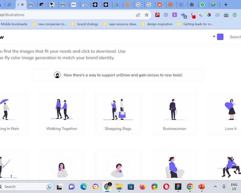Switch to the orange letter a tab
The width and height of the screenshot is (241, 193).
point(127,5)
